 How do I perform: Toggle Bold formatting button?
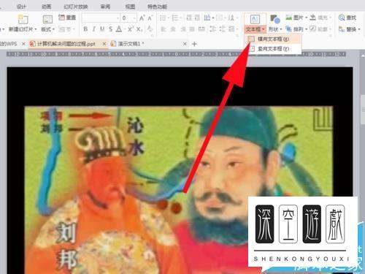click(x=85, y=29)
